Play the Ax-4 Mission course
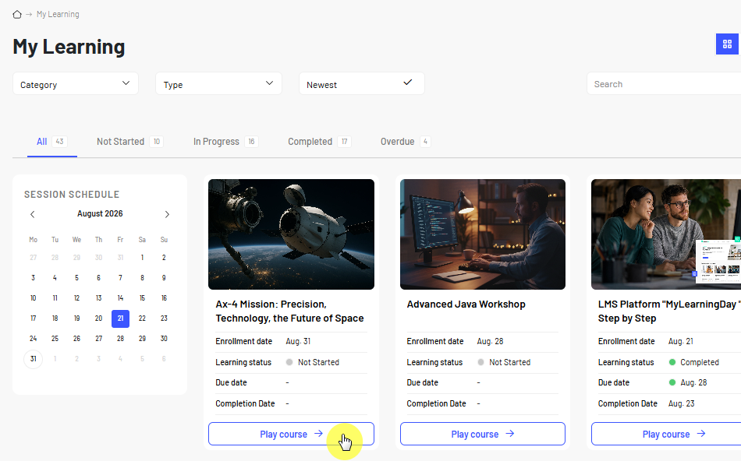 tap(291, 434)
